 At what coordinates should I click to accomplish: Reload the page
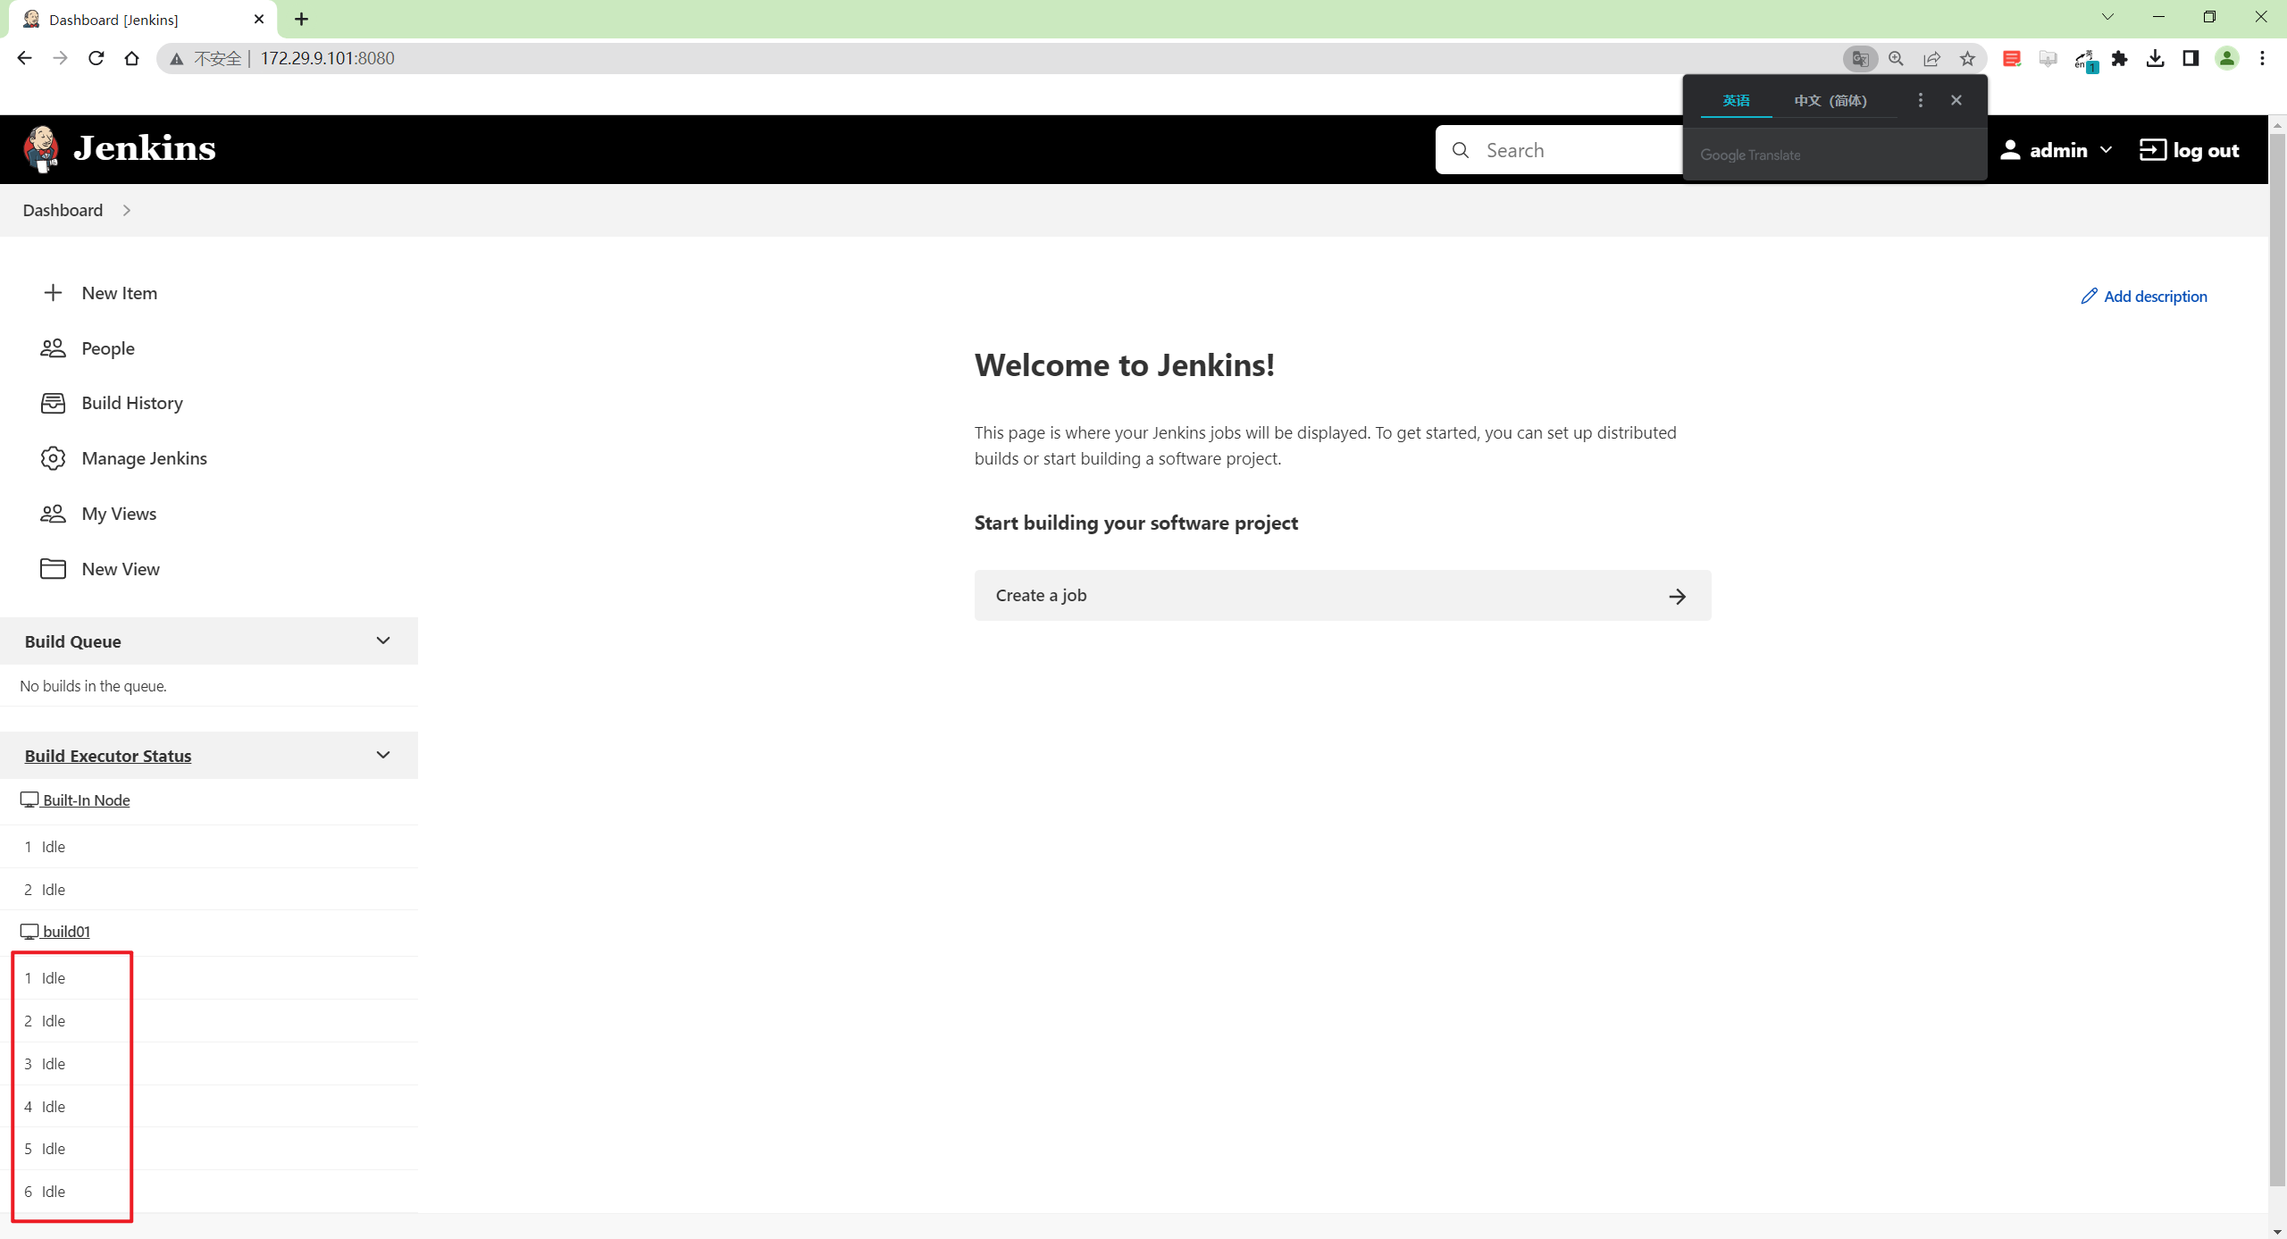[96, 58]
